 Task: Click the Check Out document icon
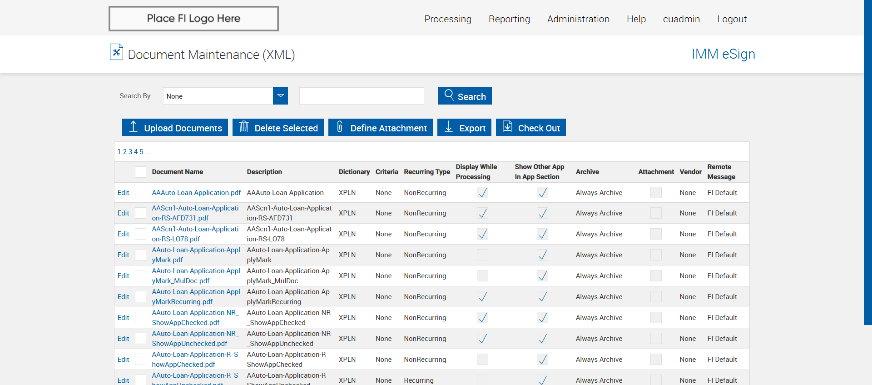pyautogui.click(x=507, y=127)
